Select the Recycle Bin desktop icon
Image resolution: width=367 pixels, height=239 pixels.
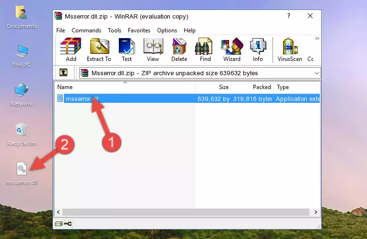click(21, 134)
